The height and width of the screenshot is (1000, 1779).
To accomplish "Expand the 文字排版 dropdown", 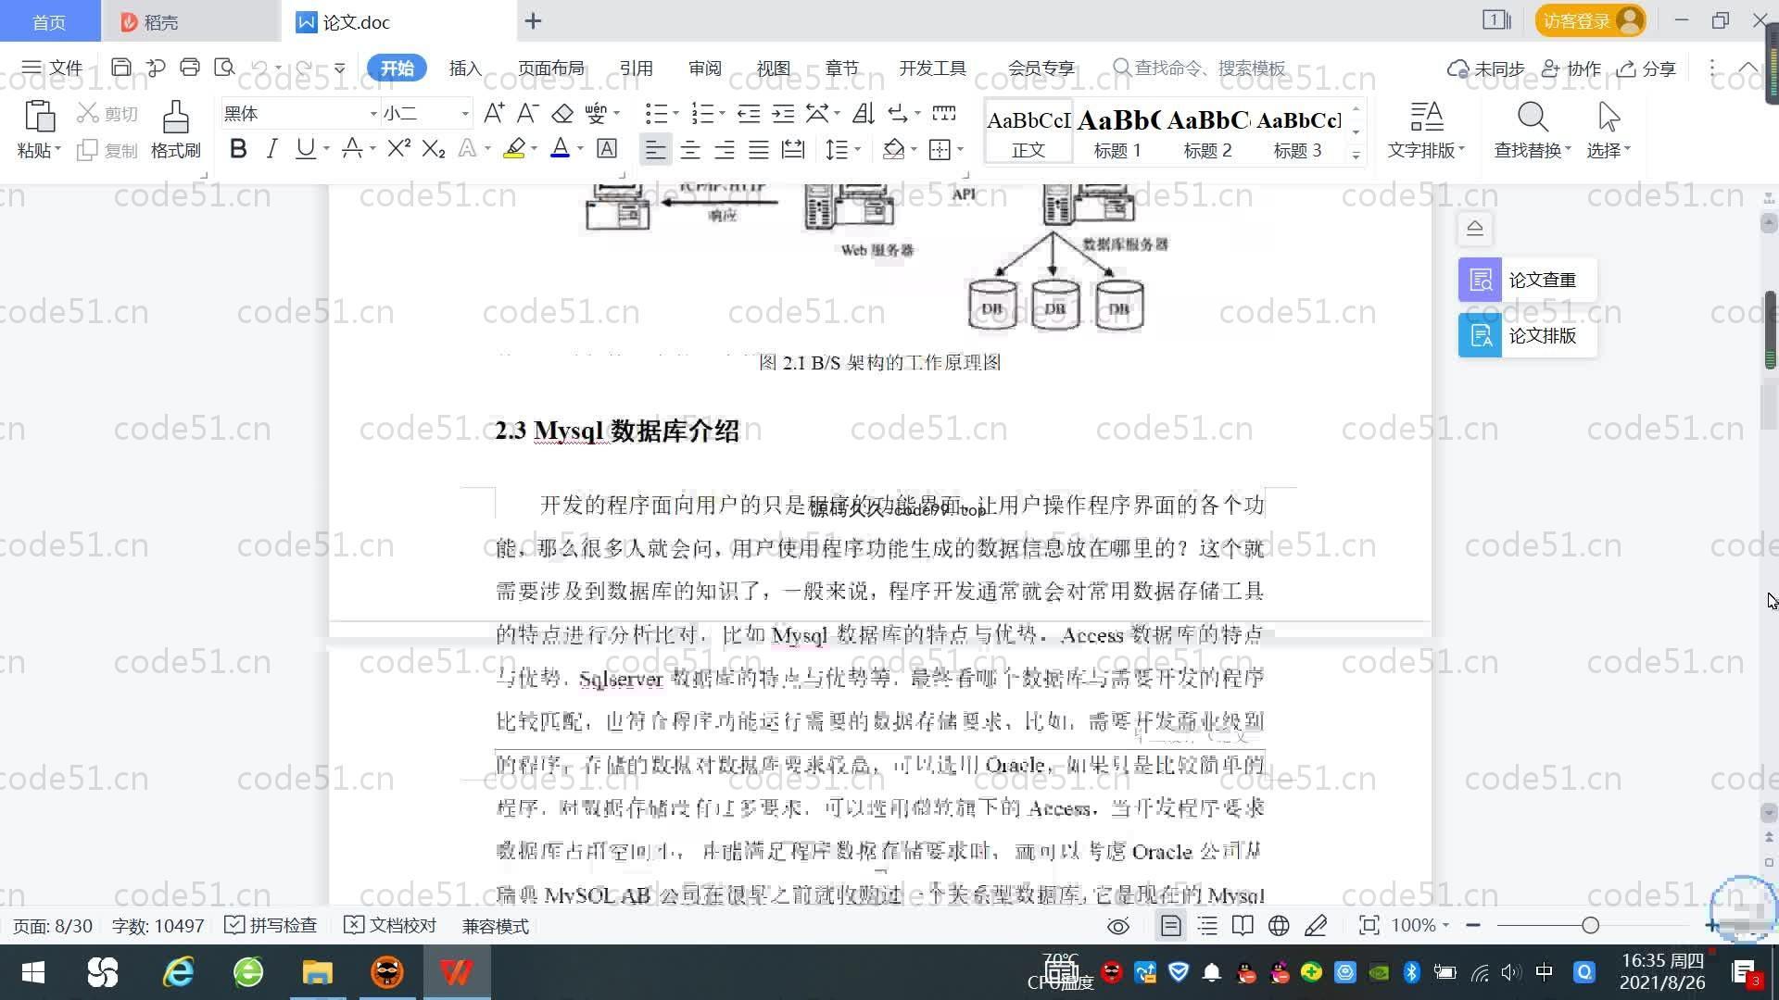I will pyautogui.click(x=1426, y=150).
